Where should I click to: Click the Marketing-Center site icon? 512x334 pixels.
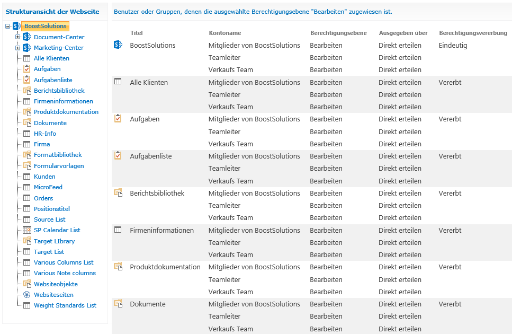(x=27, y=48)
